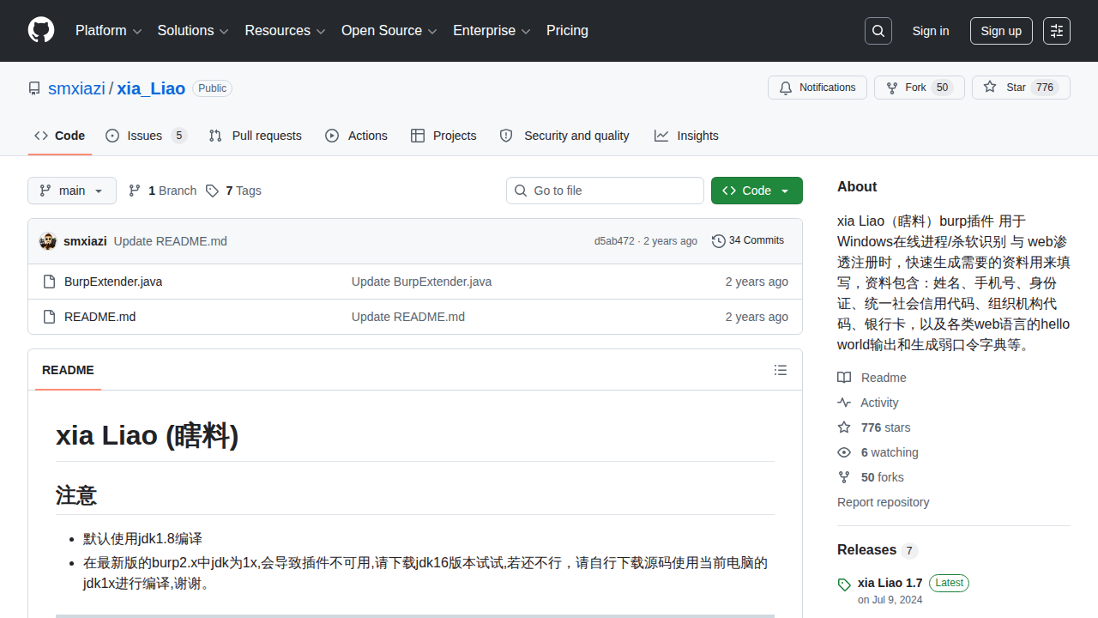Click the bell icon in Notifications
Viewport: 1098px width, 618px height.
click(786, 88)
